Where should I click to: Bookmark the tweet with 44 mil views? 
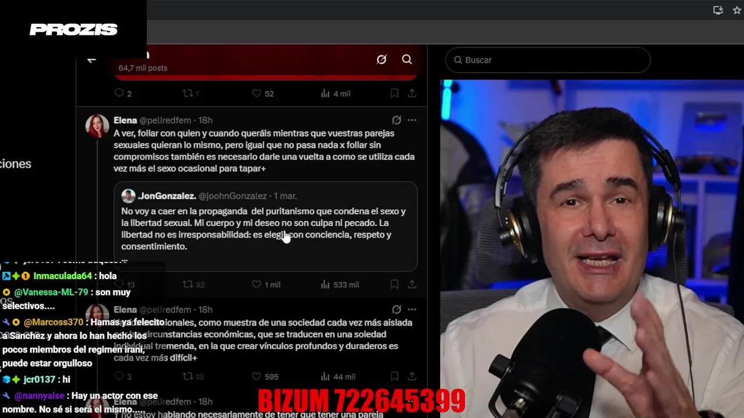click(x=394, y=376)
